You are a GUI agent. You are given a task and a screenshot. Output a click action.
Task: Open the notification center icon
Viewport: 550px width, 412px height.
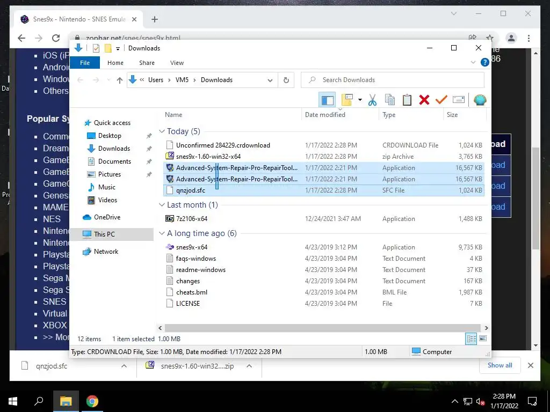click(x=532, y=401)
